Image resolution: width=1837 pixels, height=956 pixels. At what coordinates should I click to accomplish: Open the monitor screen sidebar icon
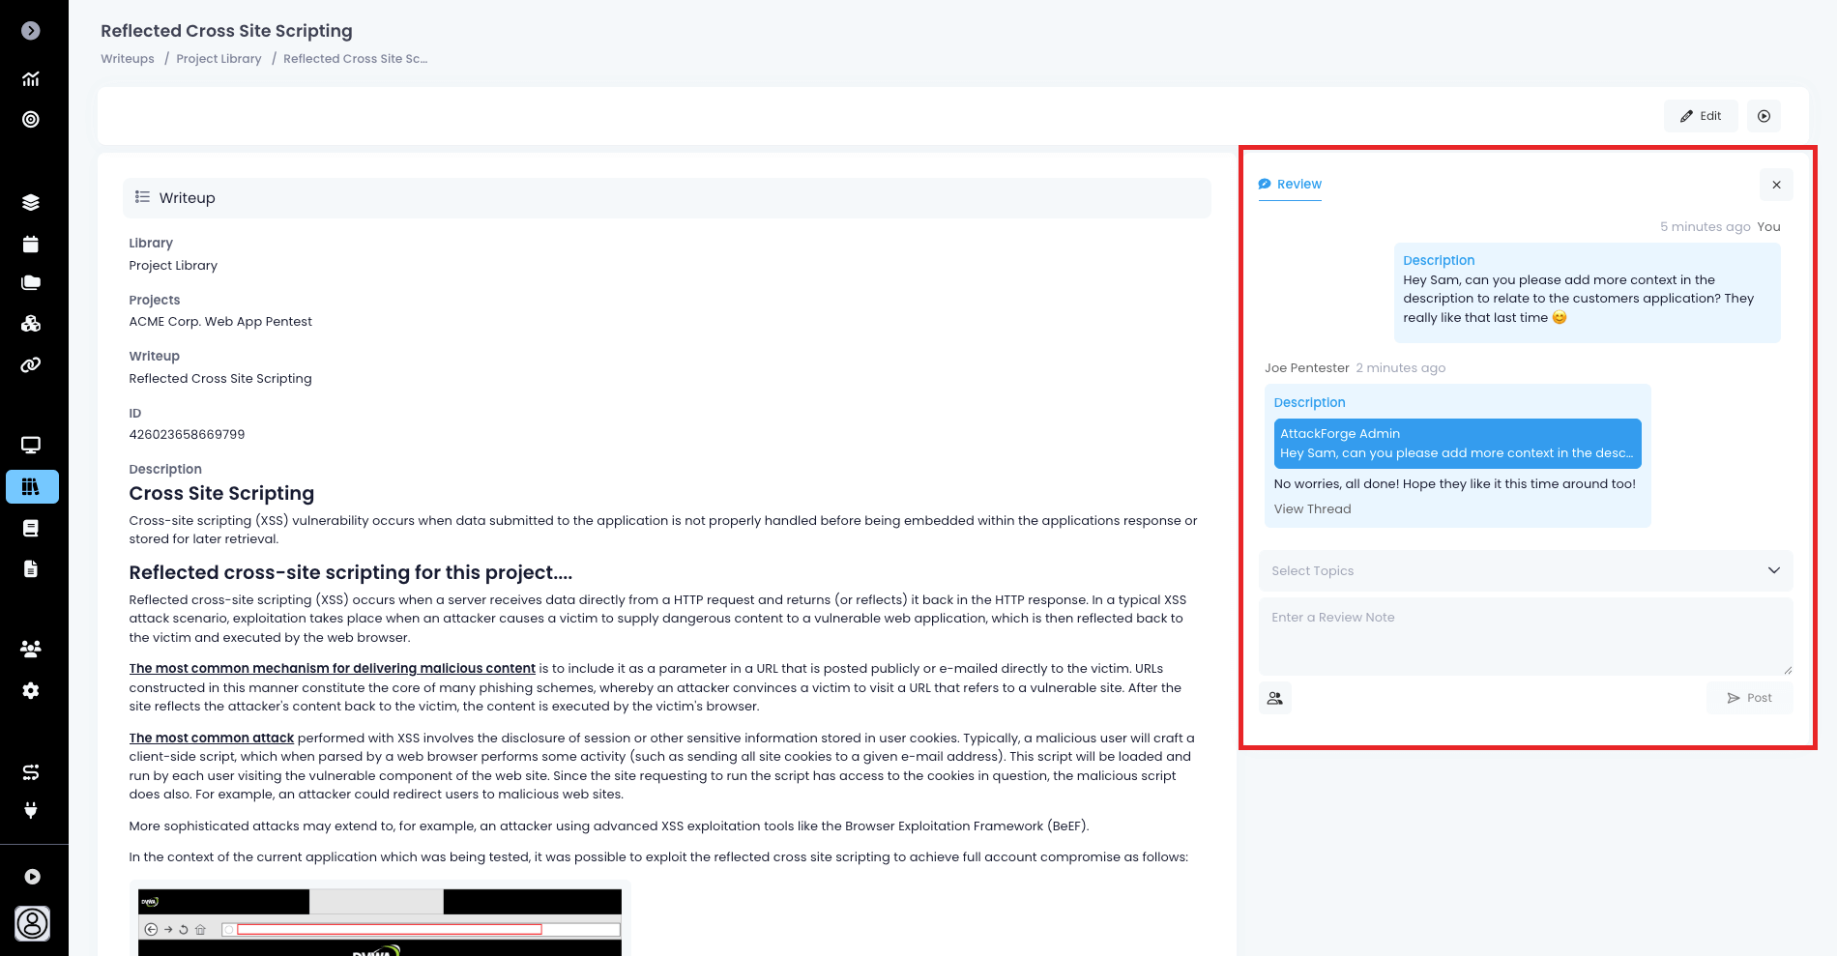tap(31, 446)
